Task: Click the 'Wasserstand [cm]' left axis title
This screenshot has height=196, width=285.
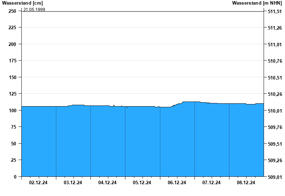Action: 22,3
